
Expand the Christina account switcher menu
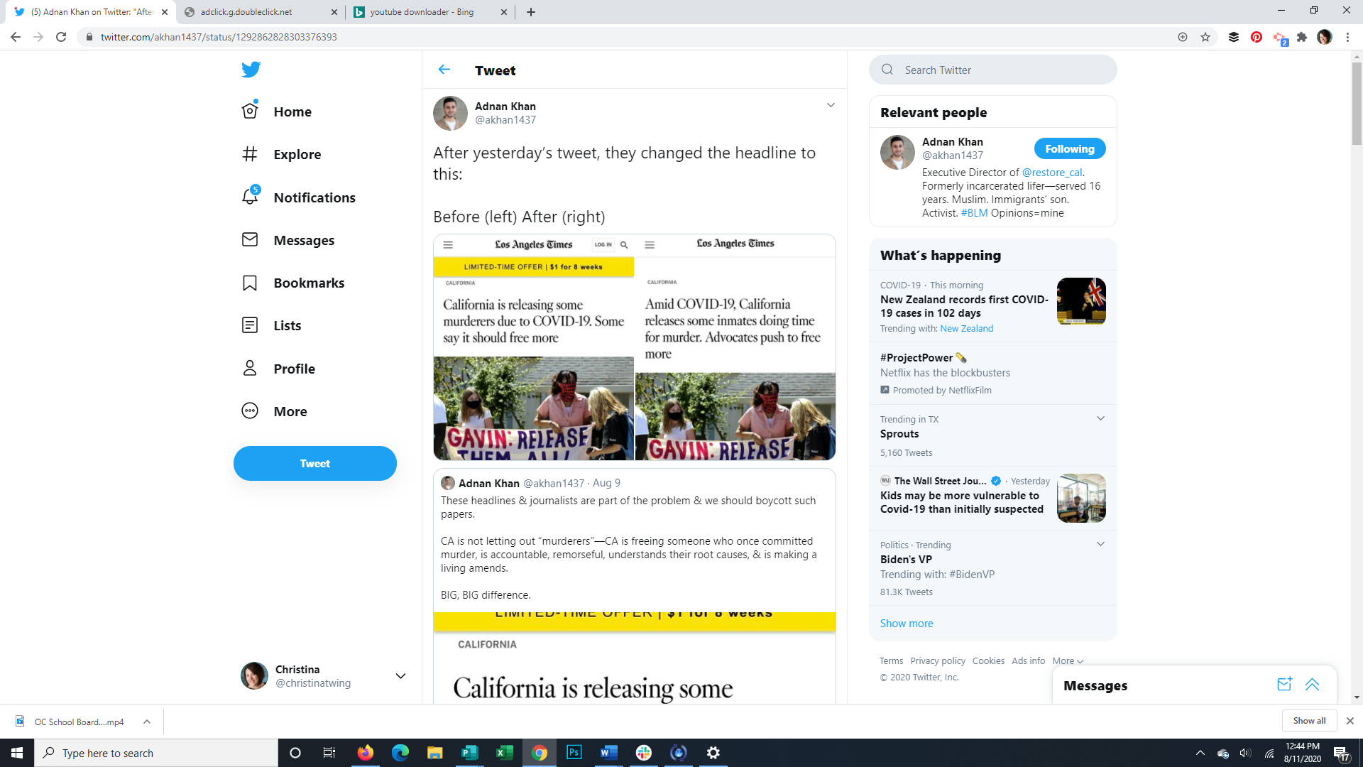tap(400, 676)
